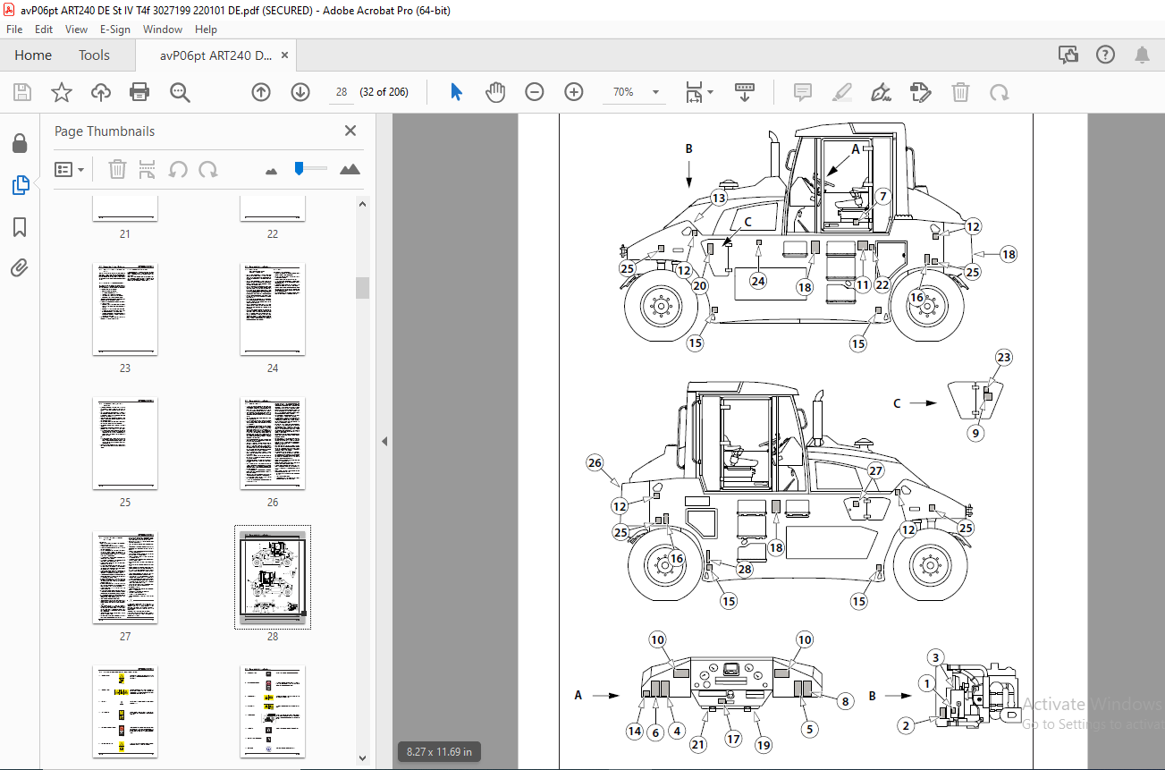
Task: Select the page 24 thumbnail
Action: coord(273,309)
